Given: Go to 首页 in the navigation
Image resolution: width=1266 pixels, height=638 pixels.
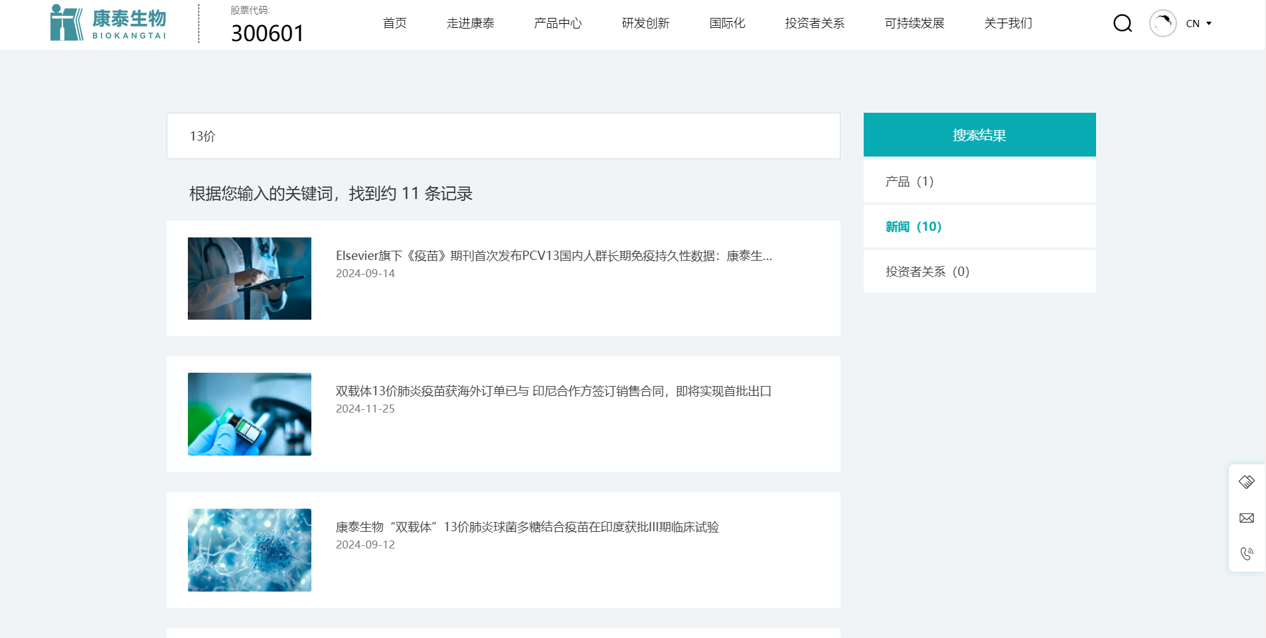Looking at the screenshot, I should click(394, 23).
